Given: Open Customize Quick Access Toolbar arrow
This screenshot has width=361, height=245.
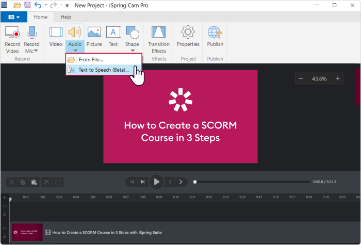Looking at the screenshot, I should coord(67,6).
